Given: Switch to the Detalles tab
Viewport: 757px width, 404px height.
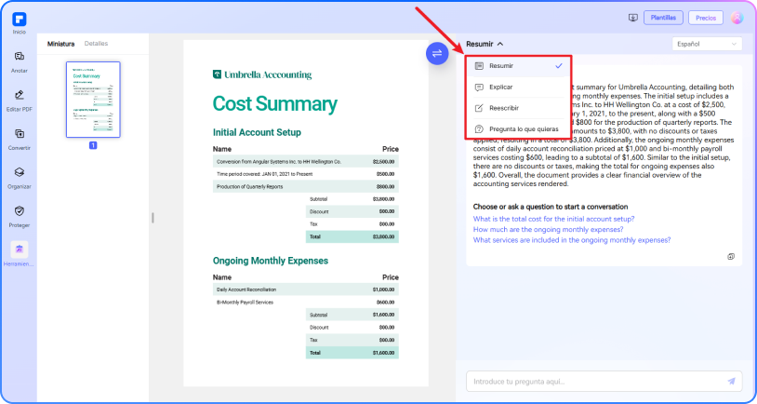Looking at the screenshot, I should click(96, 44).
